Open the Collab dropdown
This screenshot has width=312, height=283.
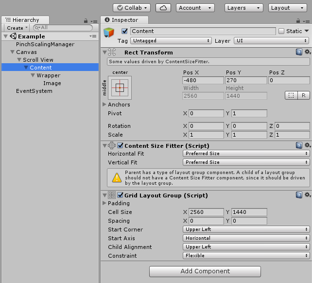point(132,8)
